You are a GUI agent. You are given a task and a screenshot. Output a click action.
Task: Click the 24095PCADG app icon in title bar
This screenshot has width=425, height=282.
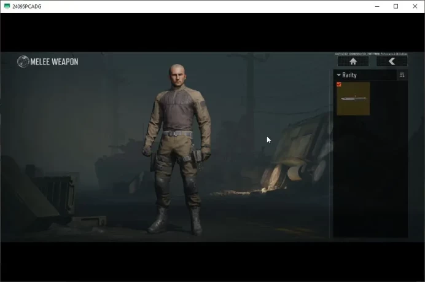point(7,6)
